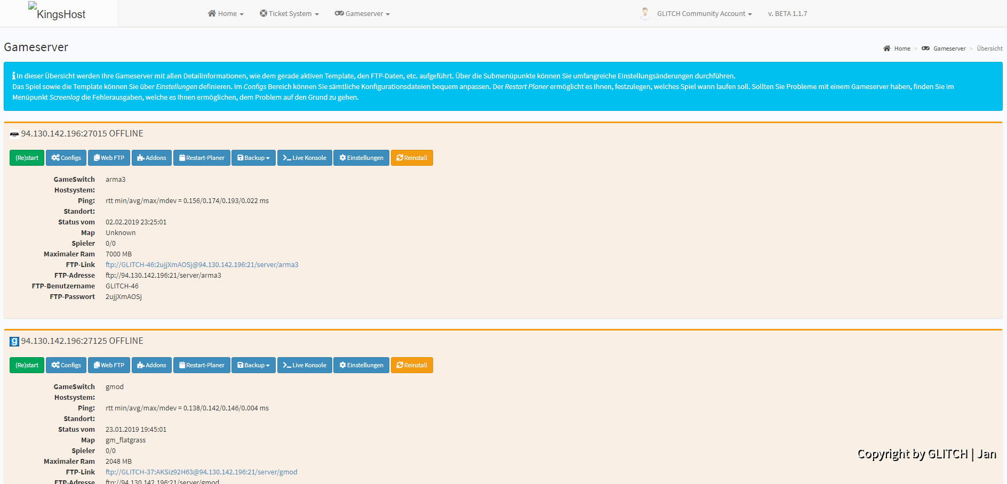Open Einstellungen for the arma3 server
Screen dimensions: 1007x484
pyautogui.click(x=361, y=158)
